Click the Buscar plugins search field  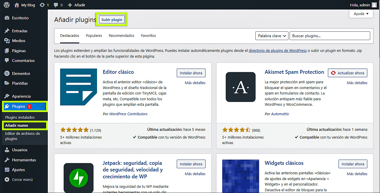[330, 36]
